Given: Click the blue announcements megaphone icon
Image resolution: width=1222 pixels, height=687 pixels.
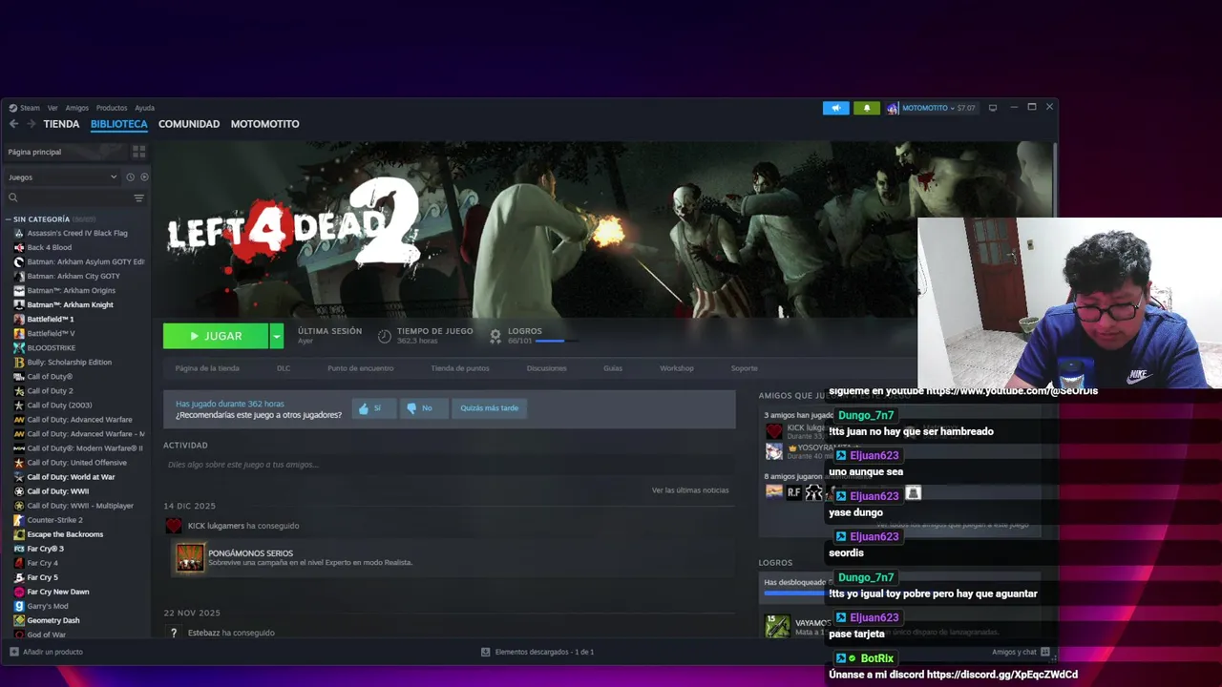Looking at the screenshot, I should [x=835, y=108].
